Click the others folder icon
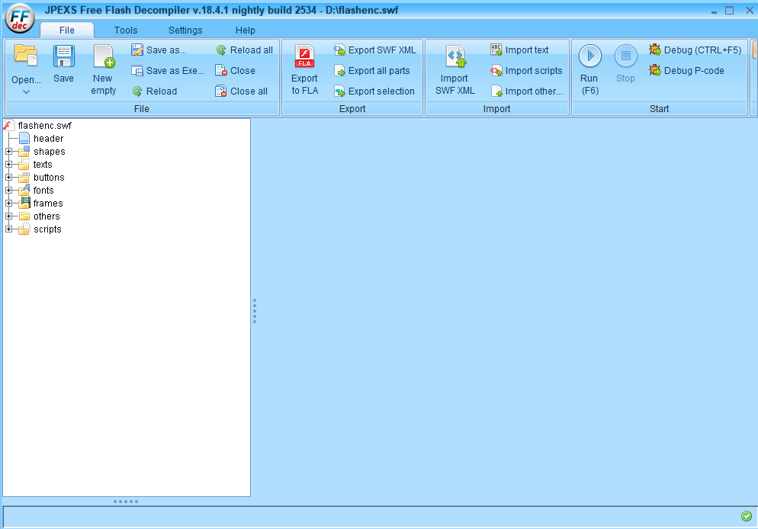This screenshot has width=758, height=529. (x=24, y=216)
